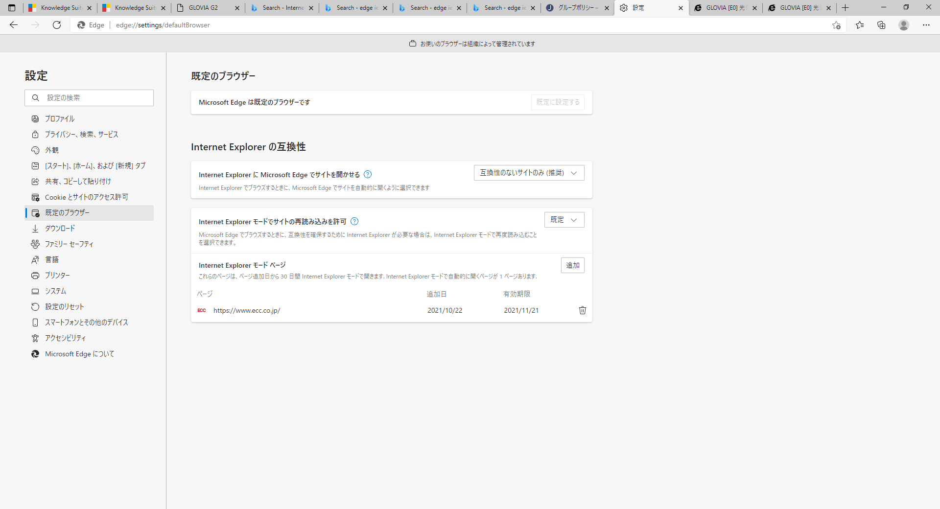Open プロファイル settings section
940x509 pixels.
89,118
